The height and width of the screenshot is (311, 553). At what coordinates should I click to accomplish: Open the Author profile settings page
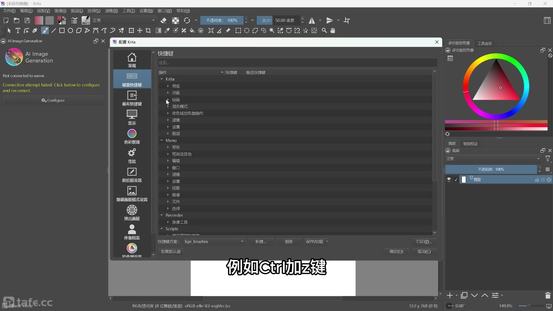[x=132, y=232]
